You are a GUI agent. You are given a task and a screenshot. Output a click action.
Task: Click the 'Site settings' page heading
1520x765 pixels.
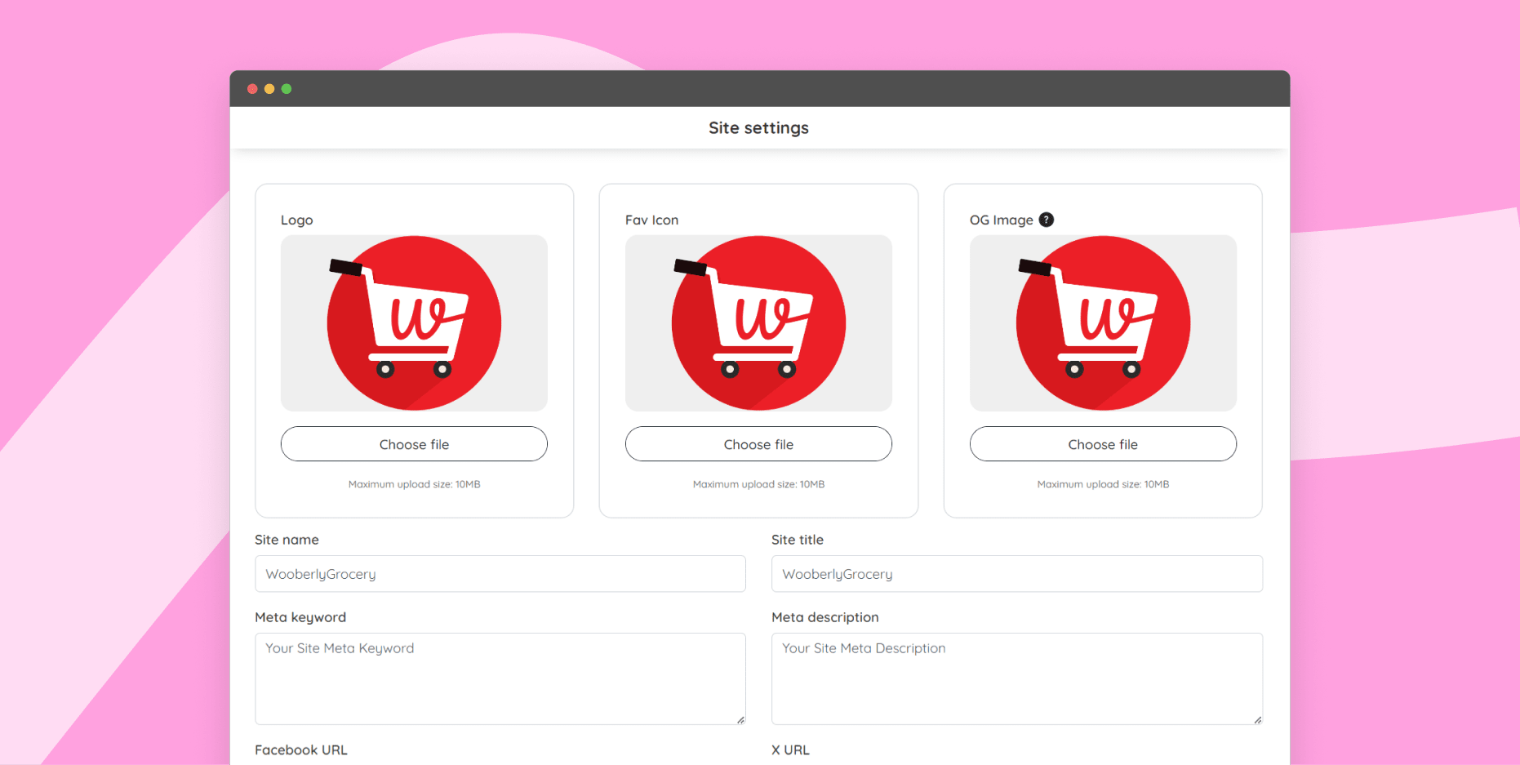click(758, 128)
